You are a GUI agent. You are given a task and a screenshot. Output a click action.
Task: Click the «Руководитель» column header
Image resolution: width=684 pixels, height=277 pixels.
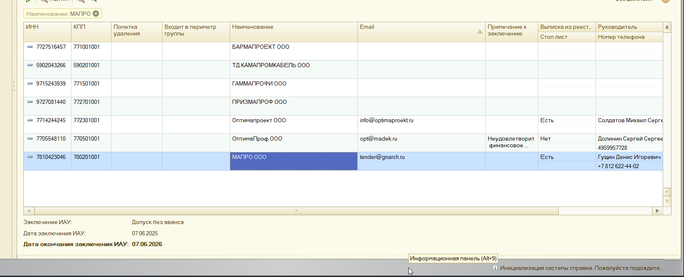pyautogui.click(x=629, y=27)
